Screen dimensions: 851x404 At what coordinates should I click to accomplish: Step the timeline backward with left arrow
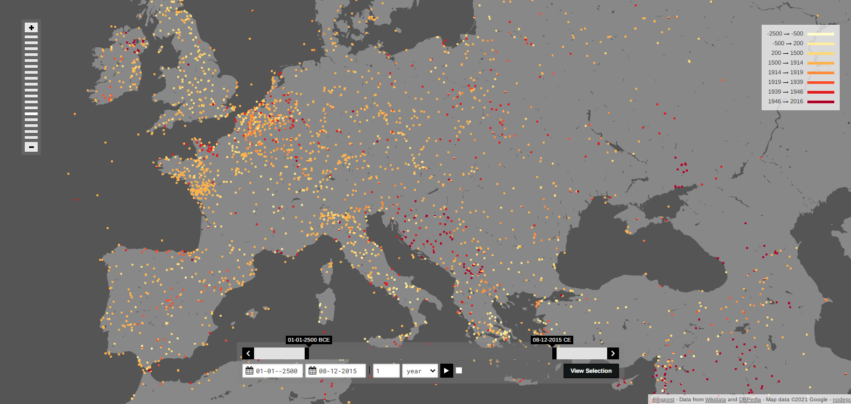click(x=248, y=353)
